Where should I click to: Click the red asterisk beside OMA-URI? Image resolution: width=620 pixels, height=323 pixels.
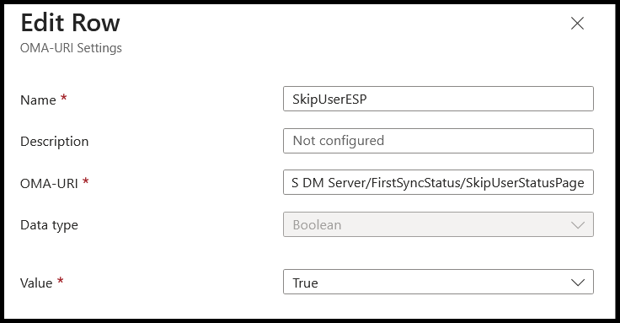(x=85, y=180)
